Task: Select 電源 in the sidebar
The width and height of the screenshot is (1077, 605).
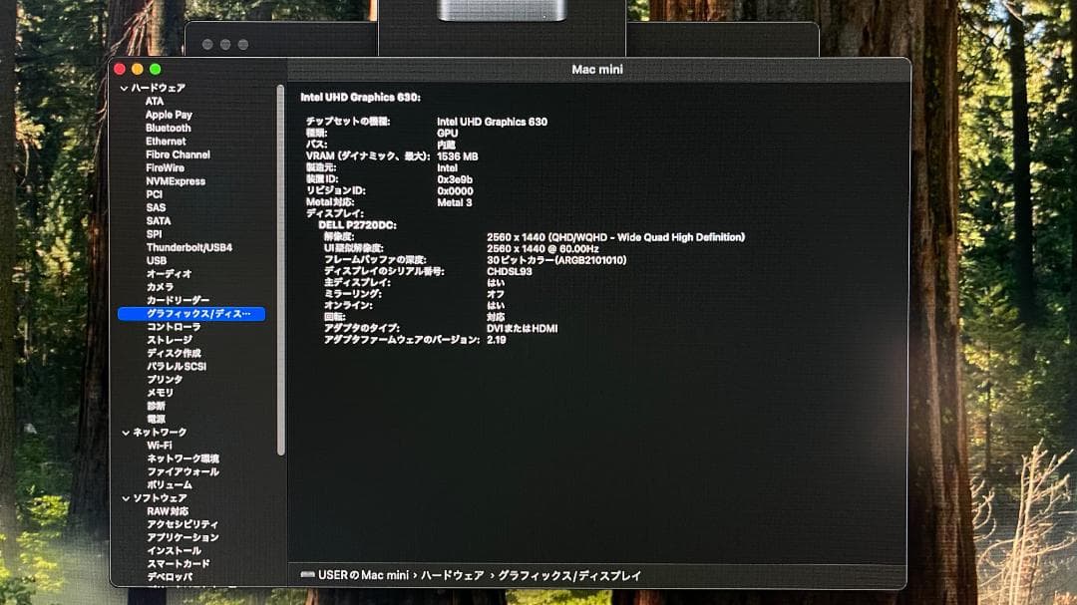Action: pos(156,419)
